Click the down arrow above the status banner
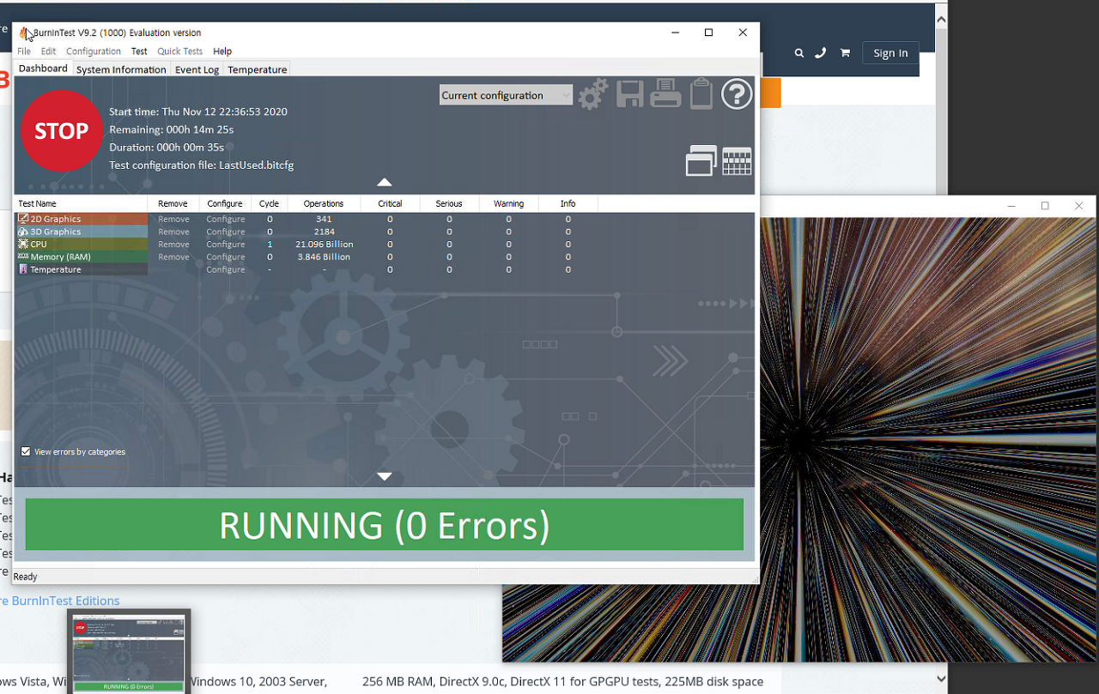This screenshot has height=694, width=1099. [385, 476]
